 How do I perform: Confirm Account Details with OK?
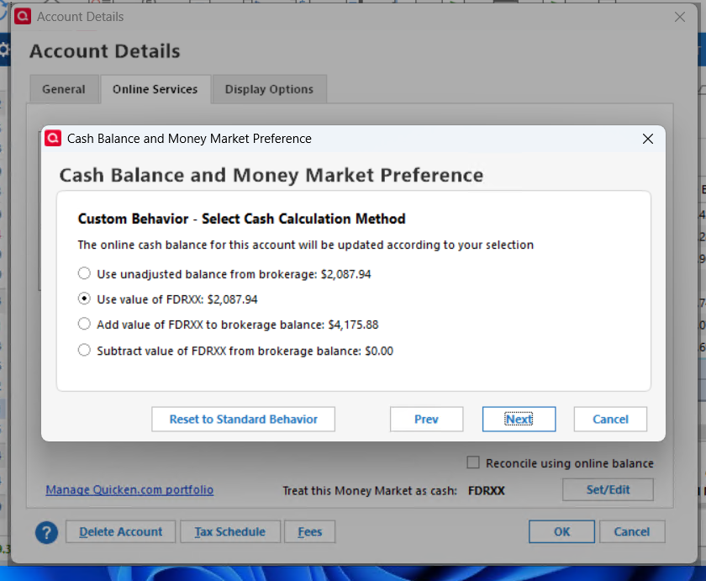click(x=561, y=532)
